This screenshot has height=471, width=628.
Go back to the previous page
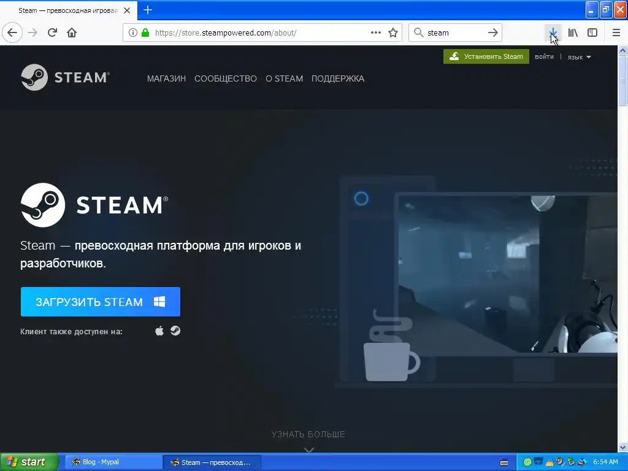tap(12, 33)
